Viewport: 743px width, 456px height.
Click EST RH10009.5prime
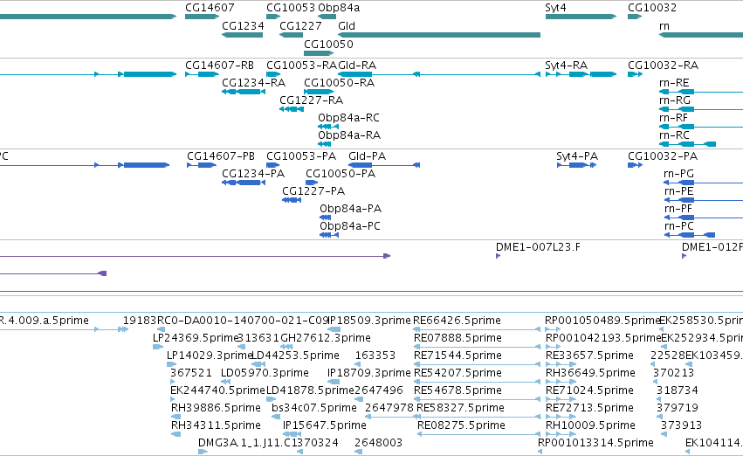coord(590,426)
